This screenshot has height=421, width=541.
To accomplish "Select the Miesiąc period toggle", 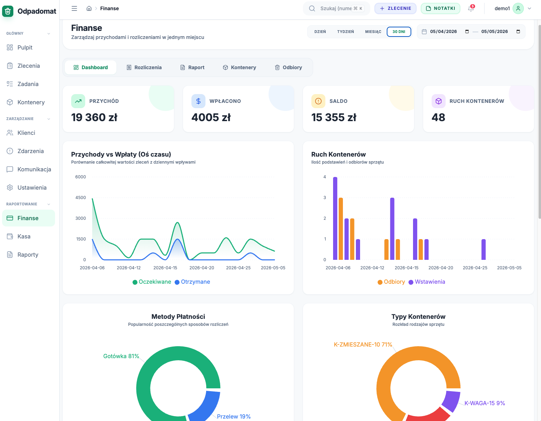I will 373,32.
